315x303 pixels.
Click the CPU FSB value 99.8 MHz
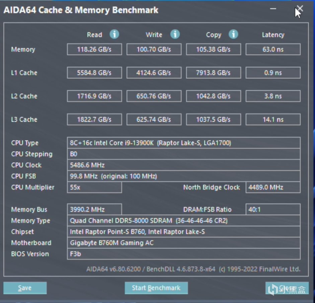pyautogui.click(x=184, y=176)
